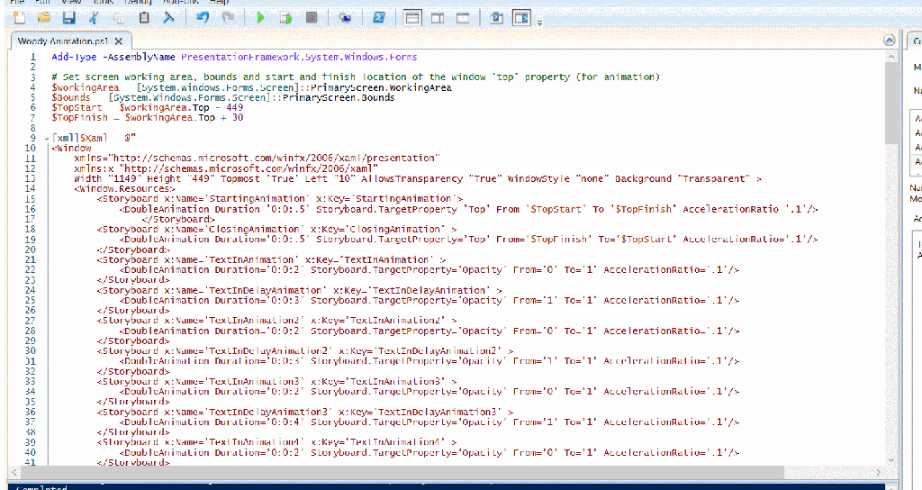Click the Stop Operation square icon
922x490 pixels.
point(311,17)
